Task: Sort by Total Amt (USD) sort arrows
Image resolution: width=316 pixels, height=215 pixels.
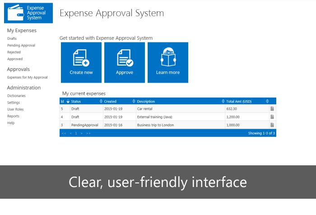Action: coord(267,101)
